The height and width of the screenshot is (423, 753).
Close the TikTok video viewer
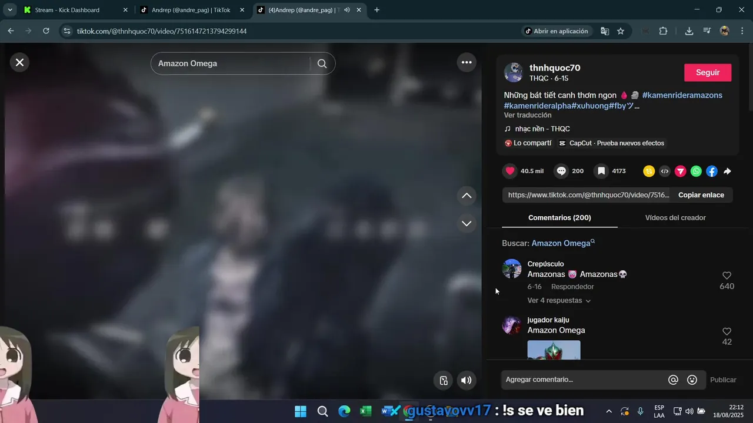coord(19,62)
